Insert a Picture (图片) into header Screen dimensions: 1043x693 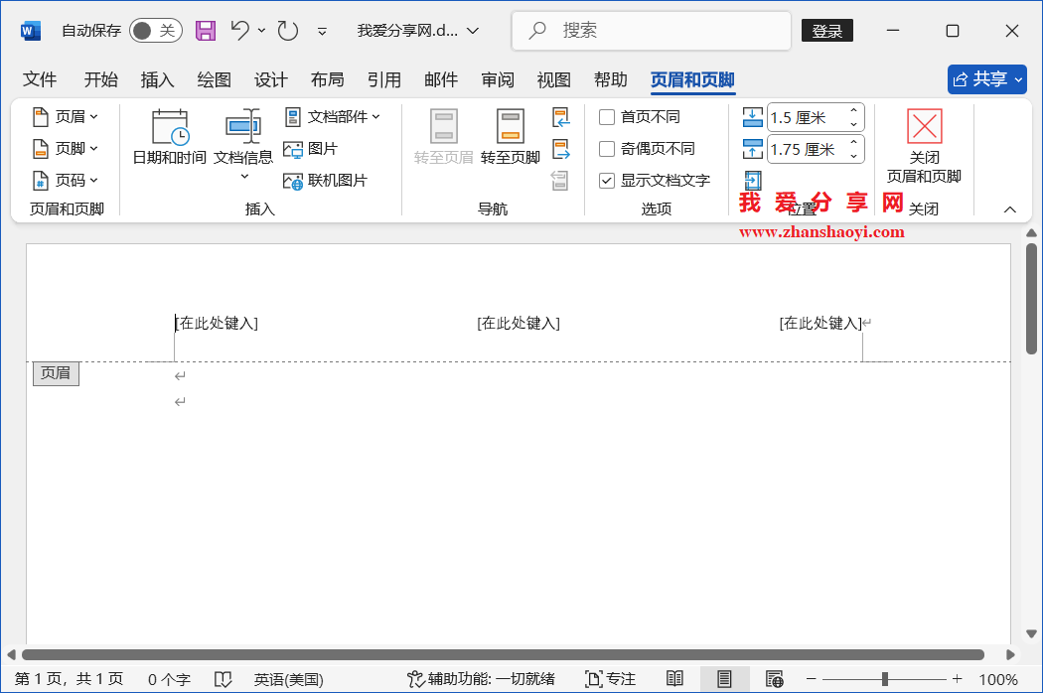click(311, 149)
